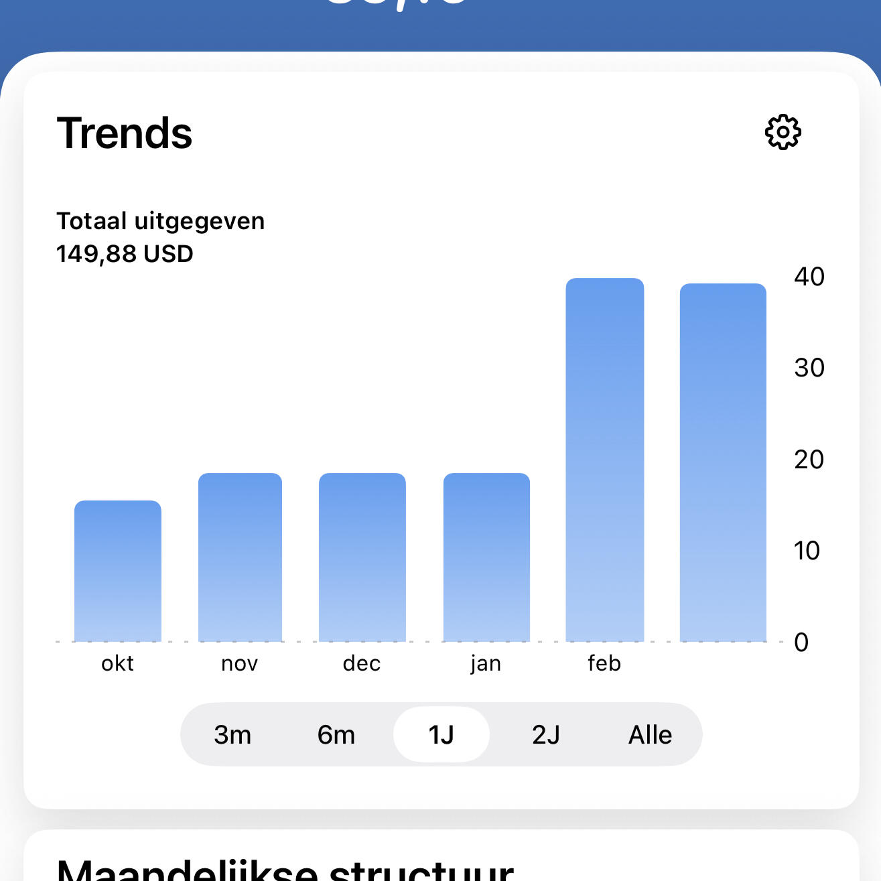Switch to the 6m time range

click(336, 735)
